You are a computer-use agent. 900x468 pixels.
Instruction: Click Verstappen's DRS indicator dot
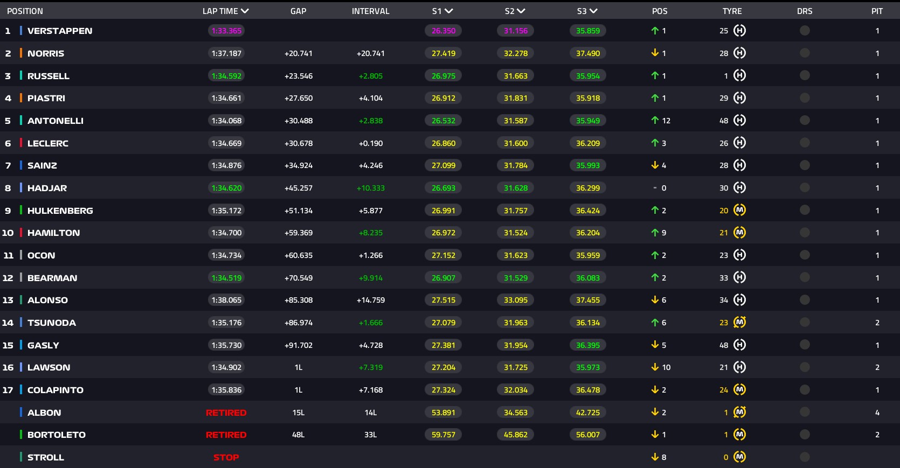click(804, 31)
